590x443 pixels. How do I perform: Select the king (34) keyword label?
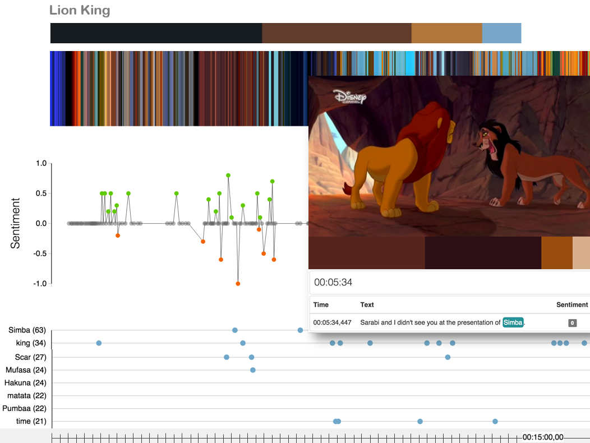31,343
